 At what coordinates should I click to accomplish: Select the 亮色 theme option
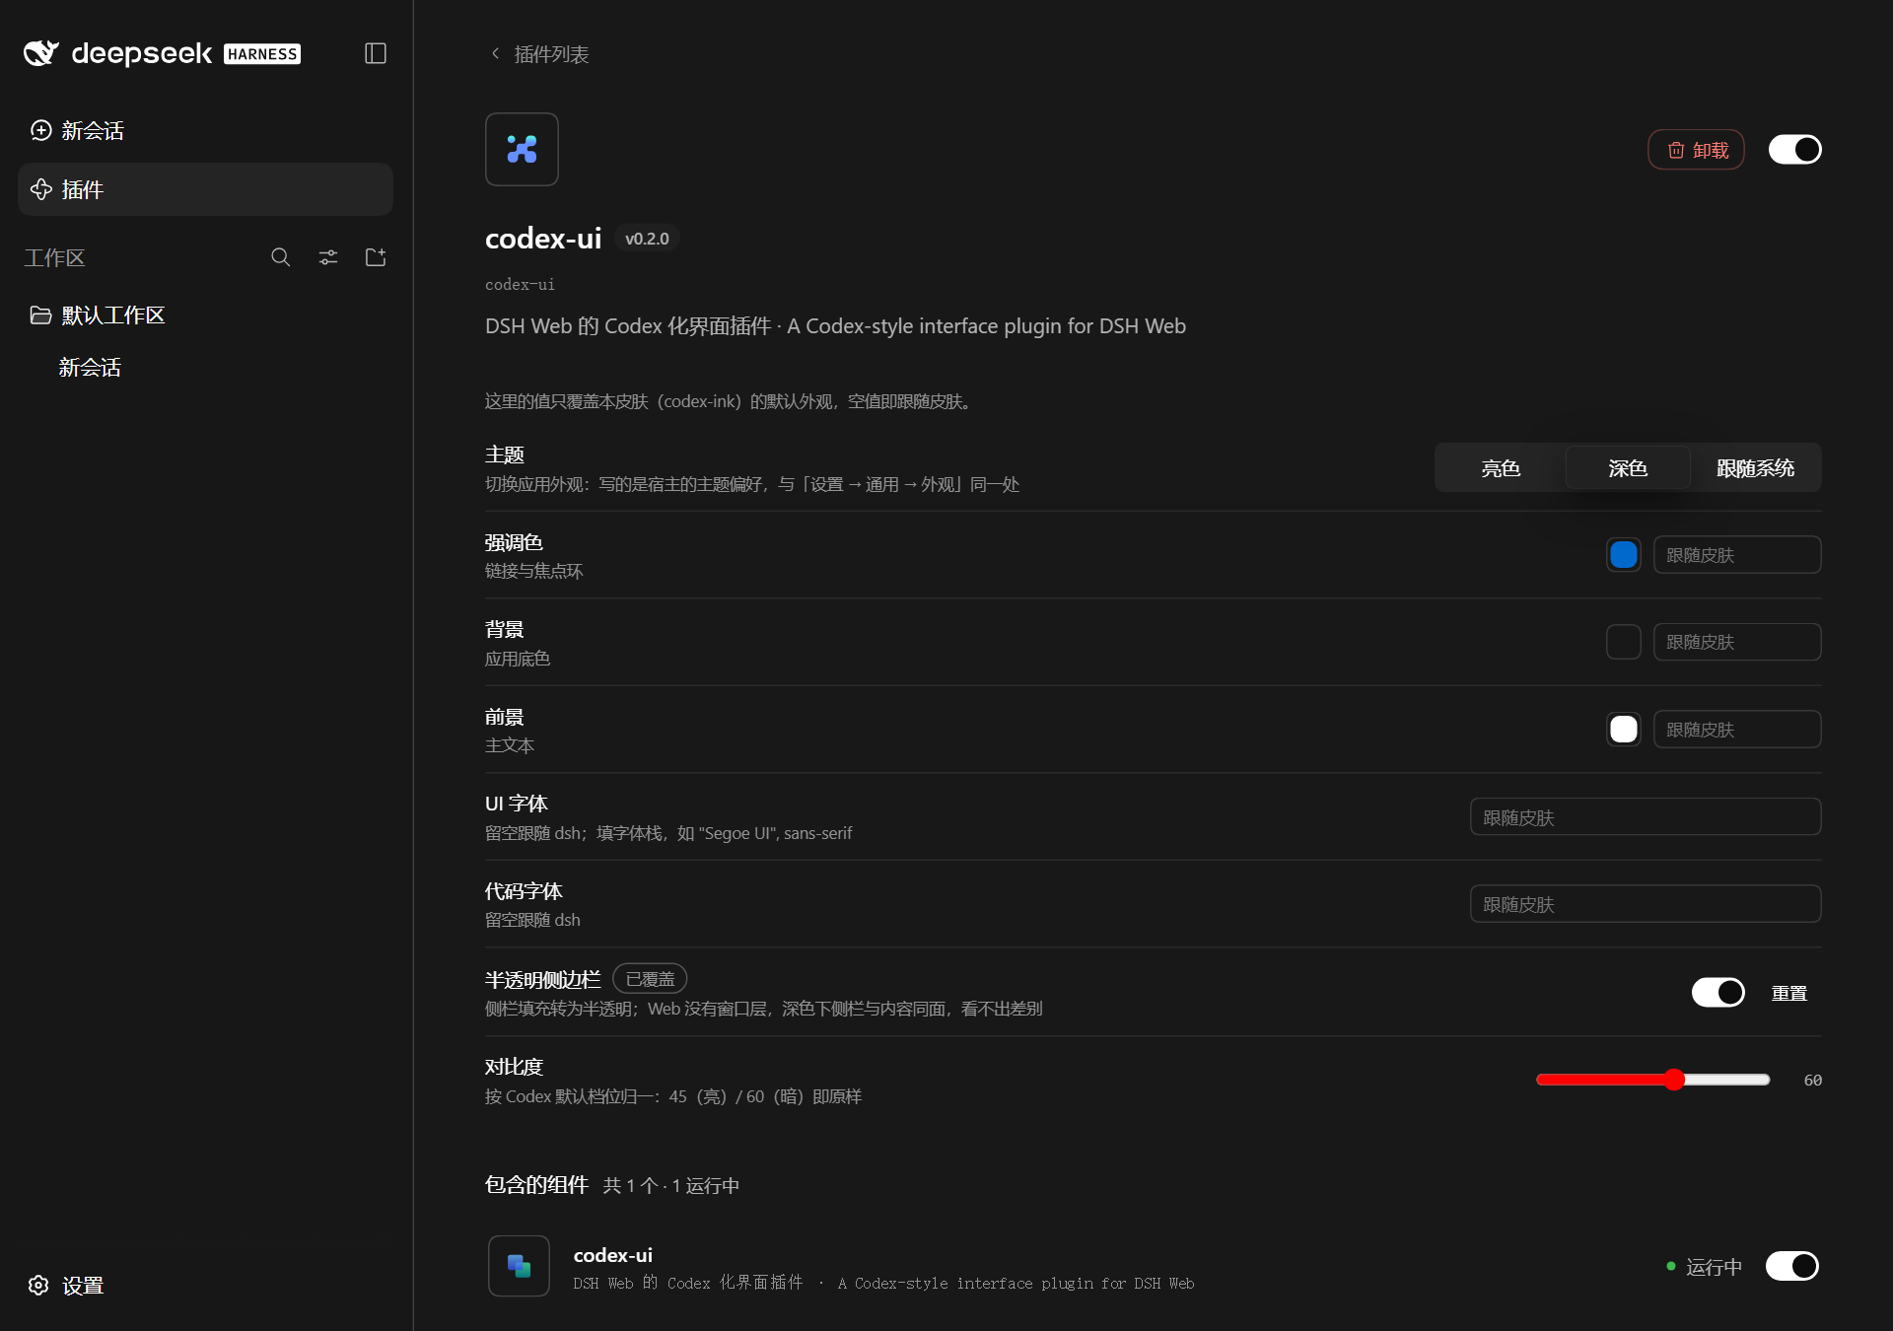(1501, 468)
